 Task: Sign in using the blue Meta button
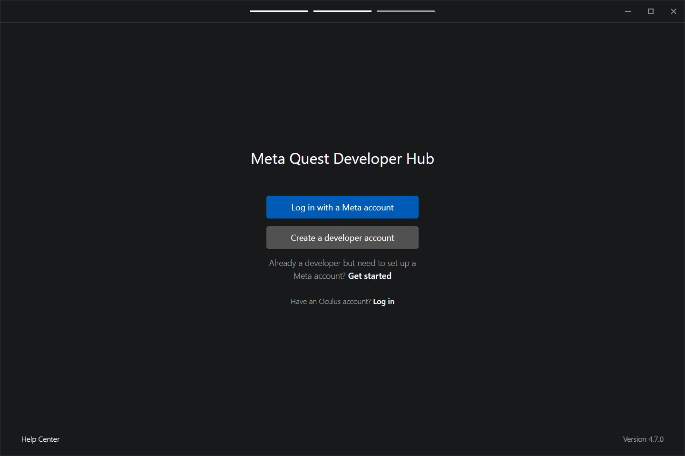[342, 207]
